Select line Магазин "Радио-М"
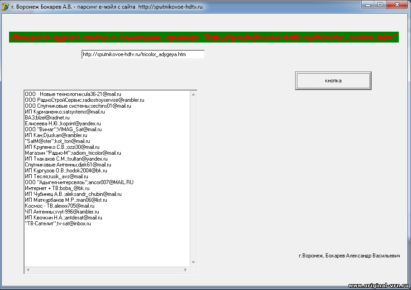 tap(73, 153)
